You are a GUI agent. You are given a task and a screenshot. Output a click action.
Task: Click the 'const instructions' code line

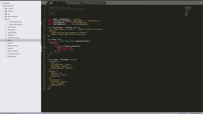[63, 28]
